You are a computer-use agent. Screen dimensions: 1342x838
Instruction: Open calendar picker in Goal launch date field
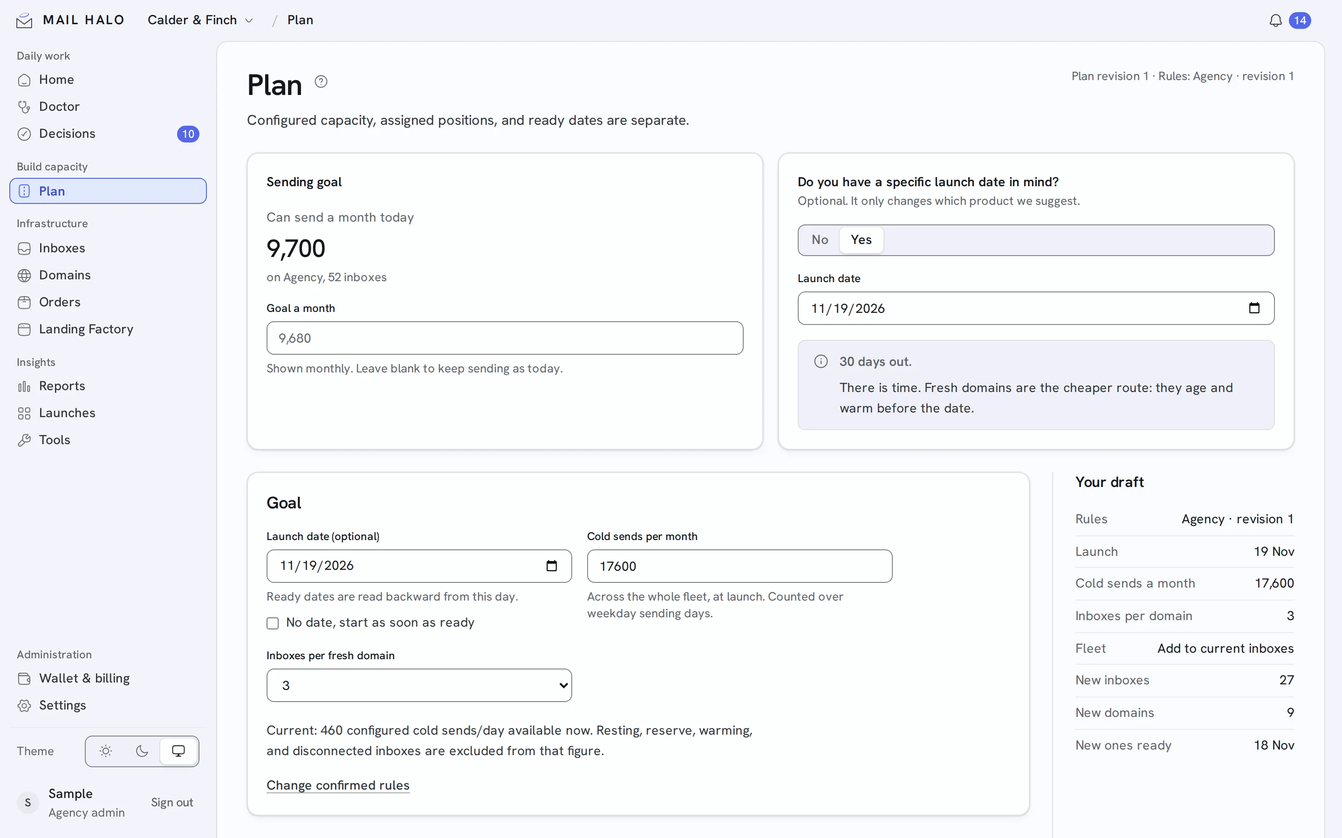tap(551, 566)
